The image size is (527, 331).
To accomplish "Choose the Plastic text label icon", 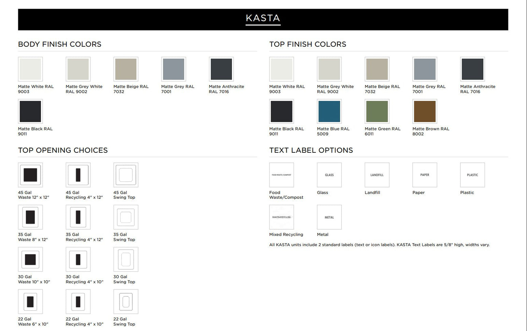I will [473, 175].
